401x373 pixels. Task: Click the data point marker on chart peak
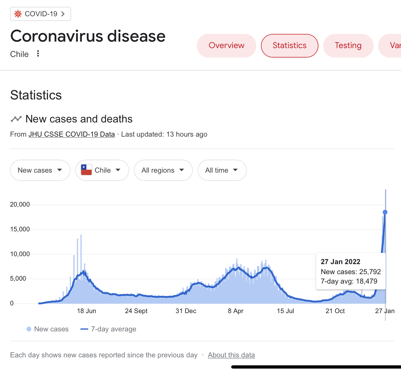(x=385, y=212)
